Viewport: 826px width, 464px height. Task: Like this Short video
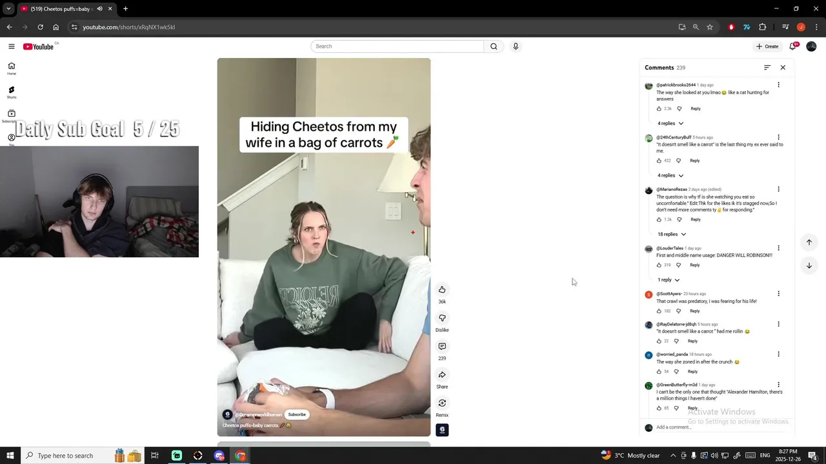442,289
